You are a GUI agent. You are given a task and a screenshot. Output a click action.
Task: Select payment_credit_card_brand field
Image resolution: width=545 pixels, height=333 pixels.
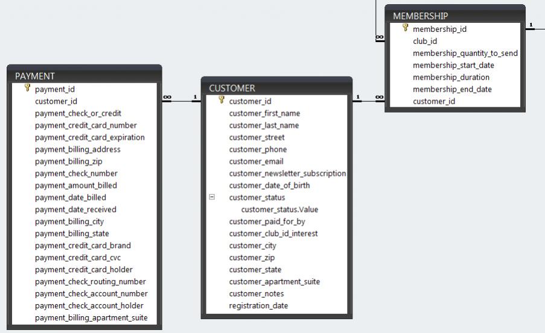(83, 246)
